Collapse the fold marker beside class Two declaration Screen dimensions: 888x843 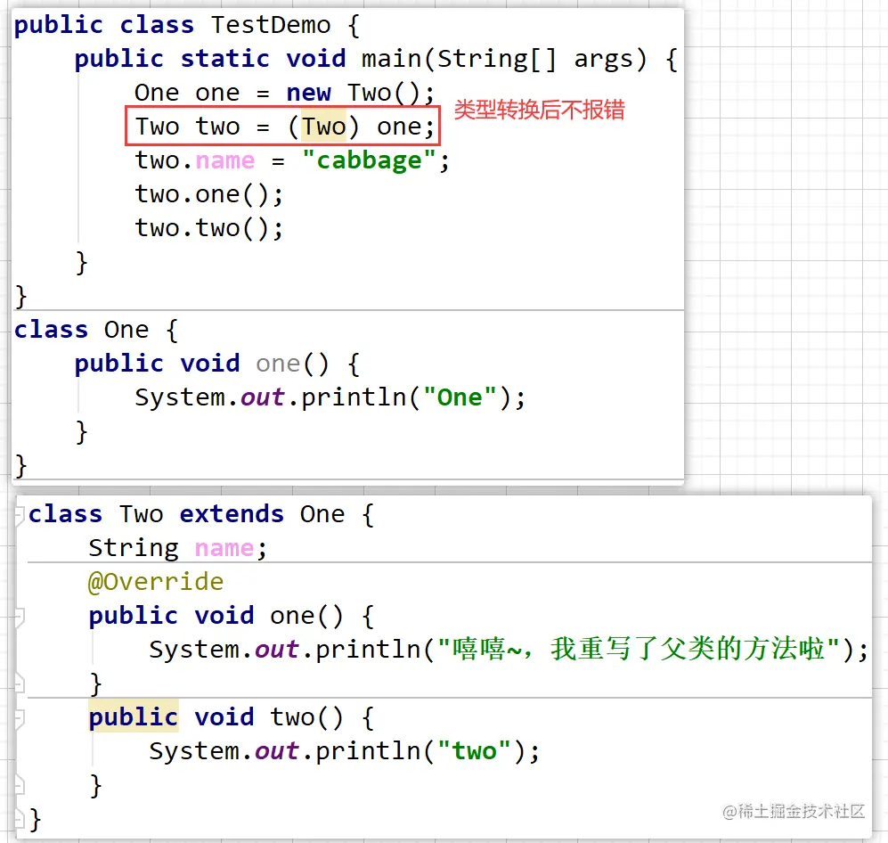(x=20, y=515)
